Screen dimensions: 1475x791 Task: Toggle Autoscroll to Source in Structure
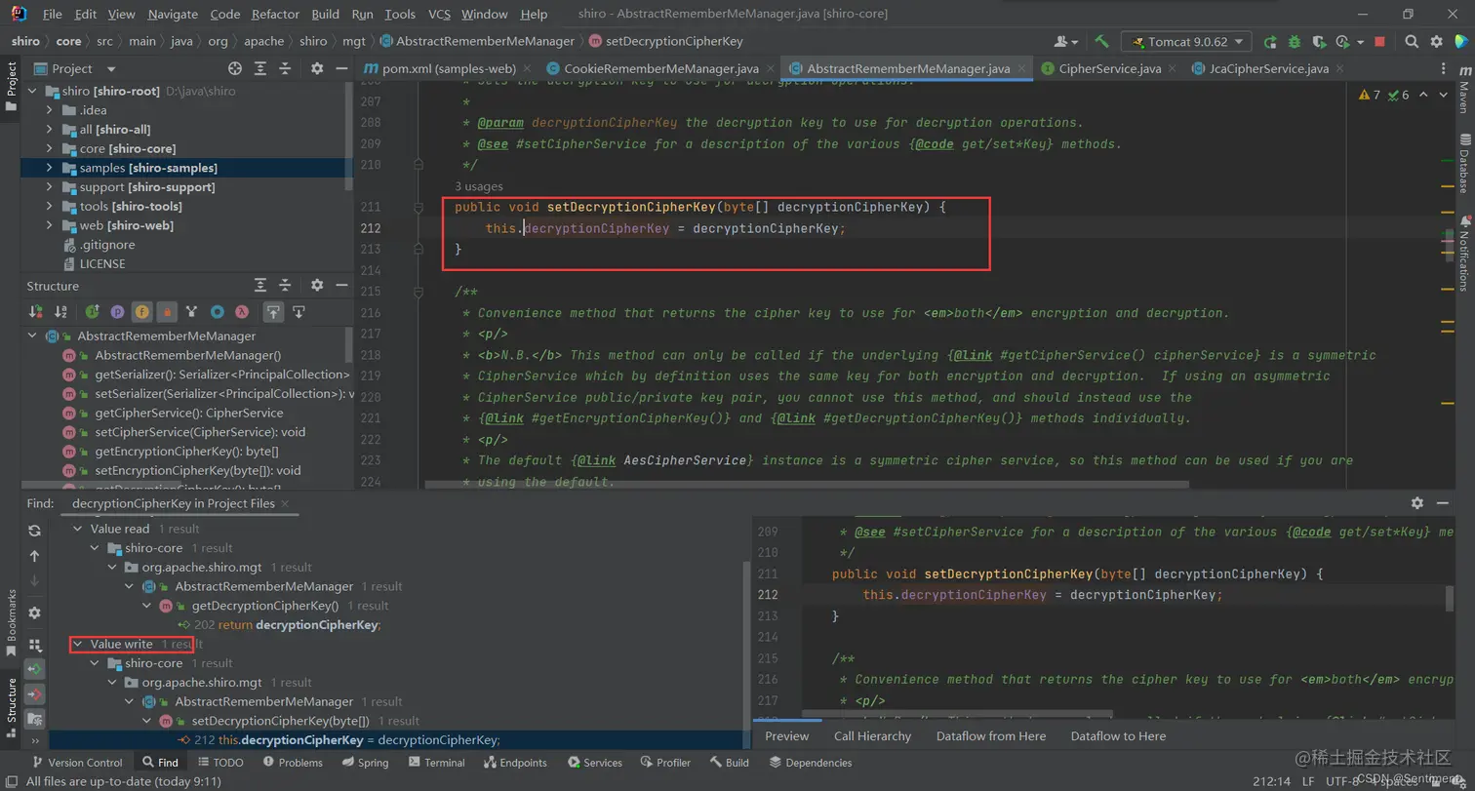tap(274, 312)
